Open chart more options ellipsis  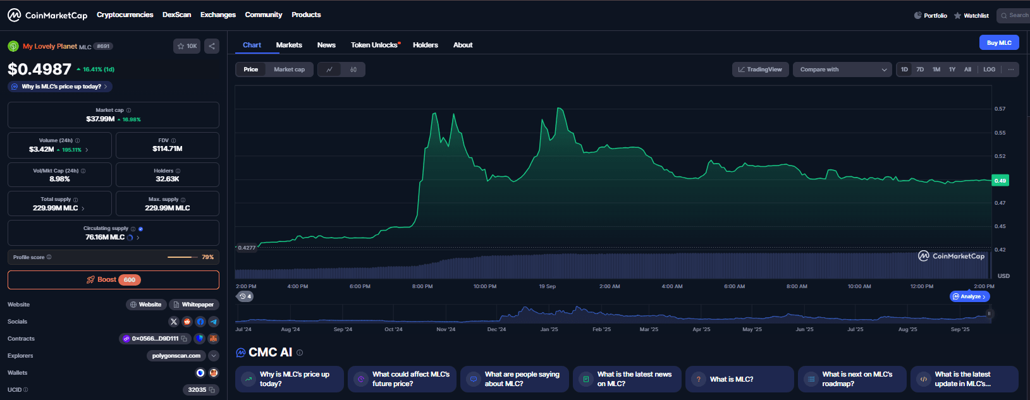coord(1010,70)
